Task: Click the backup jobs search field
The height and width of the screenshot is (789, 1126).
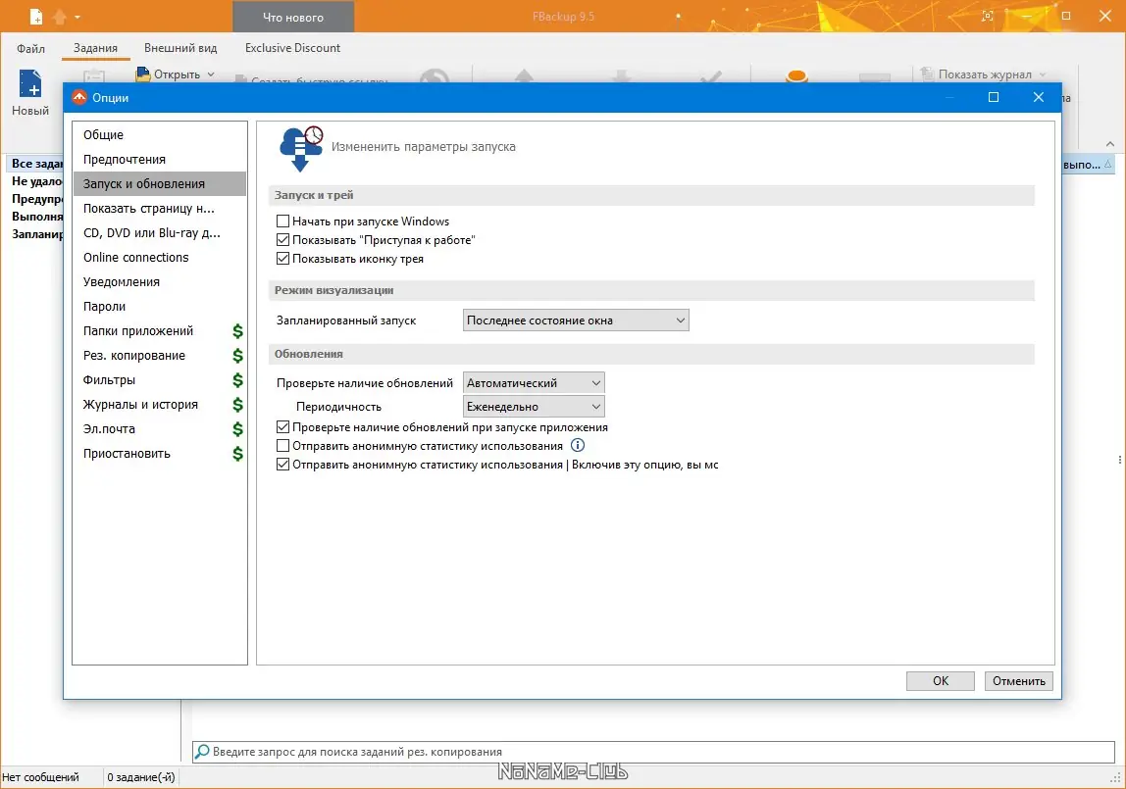Action: 653,751
